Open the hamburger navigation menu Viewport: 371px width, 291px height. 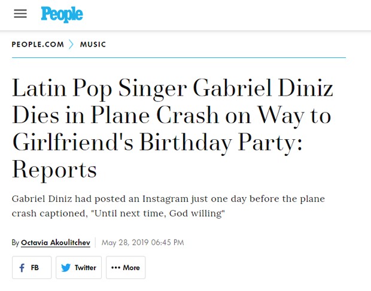20,14
